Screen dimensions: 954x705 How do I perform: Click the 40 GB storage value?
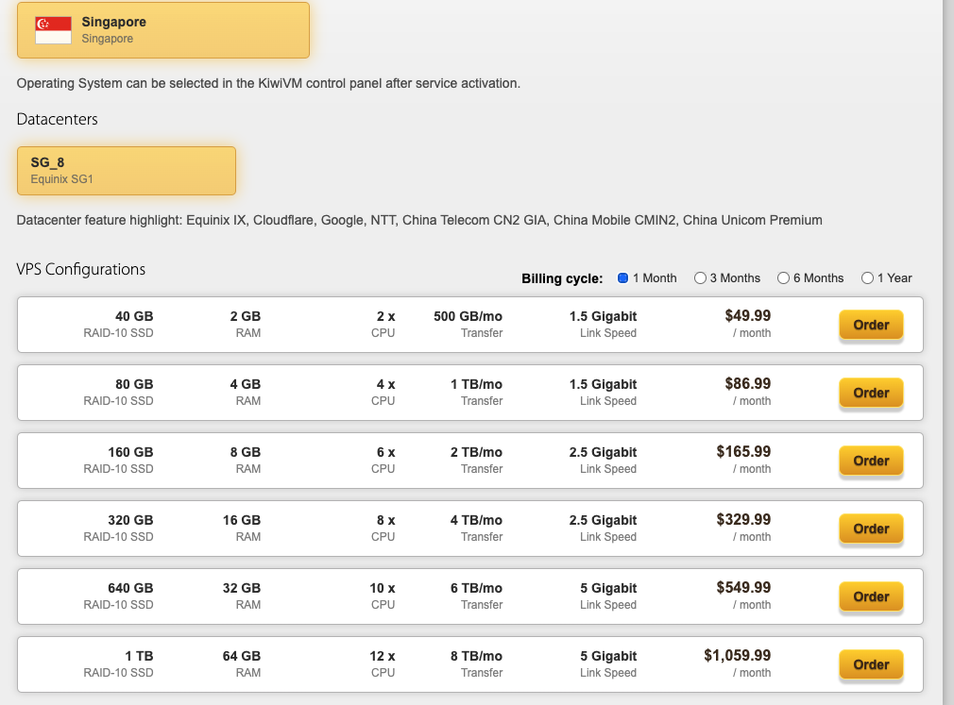(x=134, y=317)
